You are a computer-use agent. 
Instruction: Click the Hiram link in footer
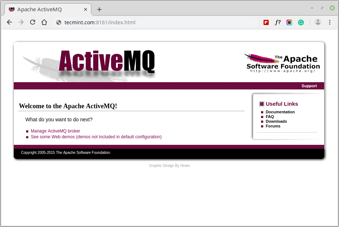pos(185,166)
